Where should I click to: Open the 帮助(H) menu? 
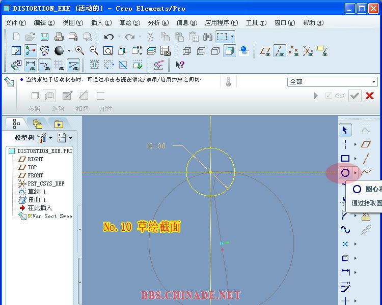click(x=313, y=23)
